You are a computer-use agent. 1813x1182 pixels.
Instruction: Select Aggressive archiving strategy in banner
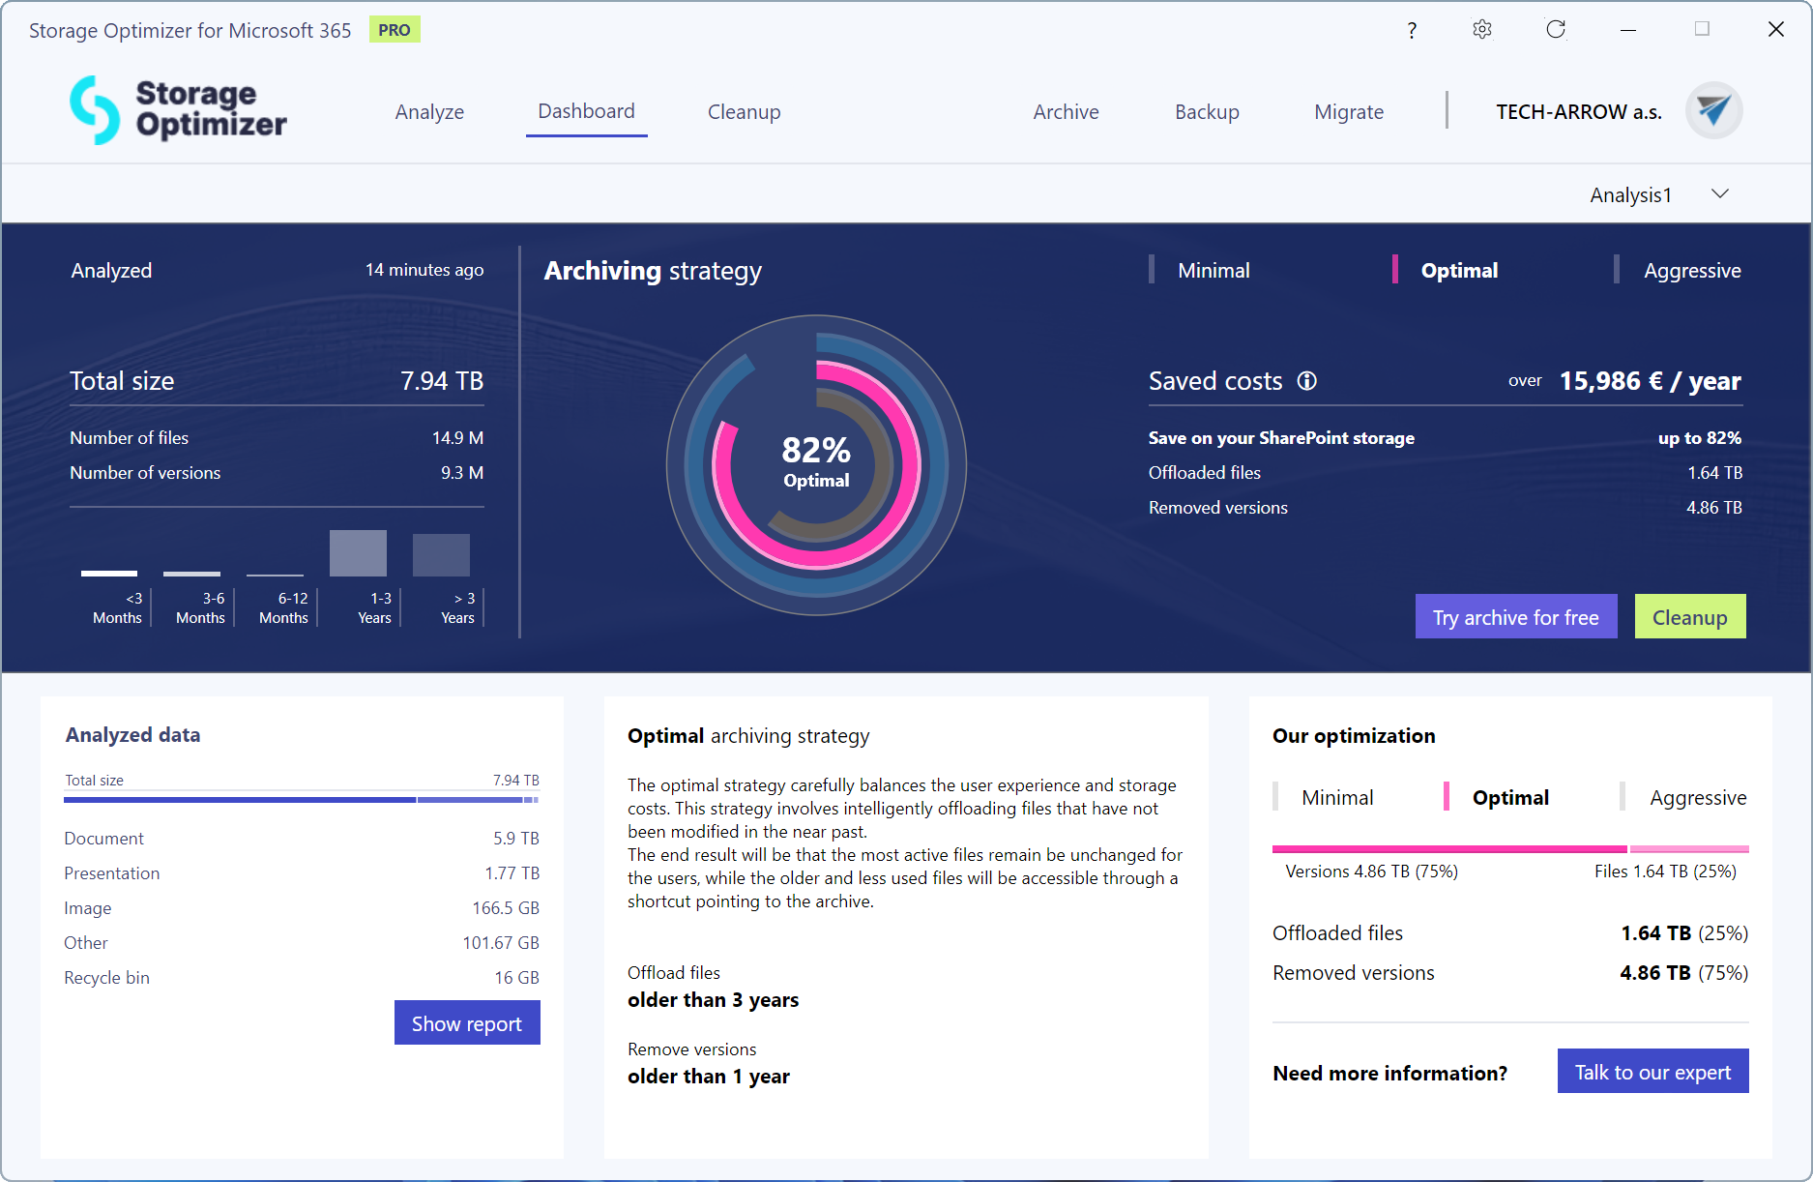[1691, 271]
